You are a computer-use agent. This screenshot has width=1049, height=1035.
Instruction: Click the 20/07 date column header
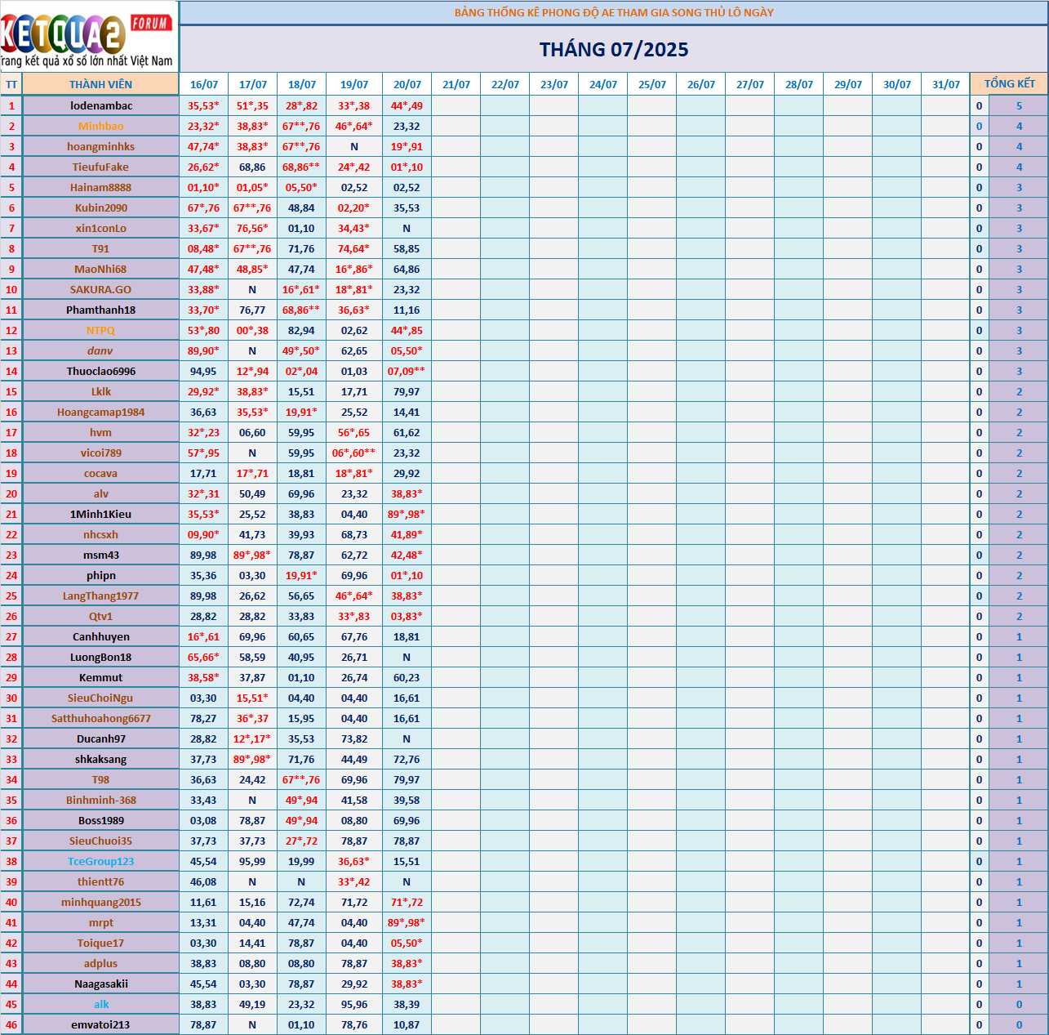point(407,84)
